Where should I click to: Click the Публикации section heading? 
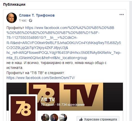tap(14, 4)
